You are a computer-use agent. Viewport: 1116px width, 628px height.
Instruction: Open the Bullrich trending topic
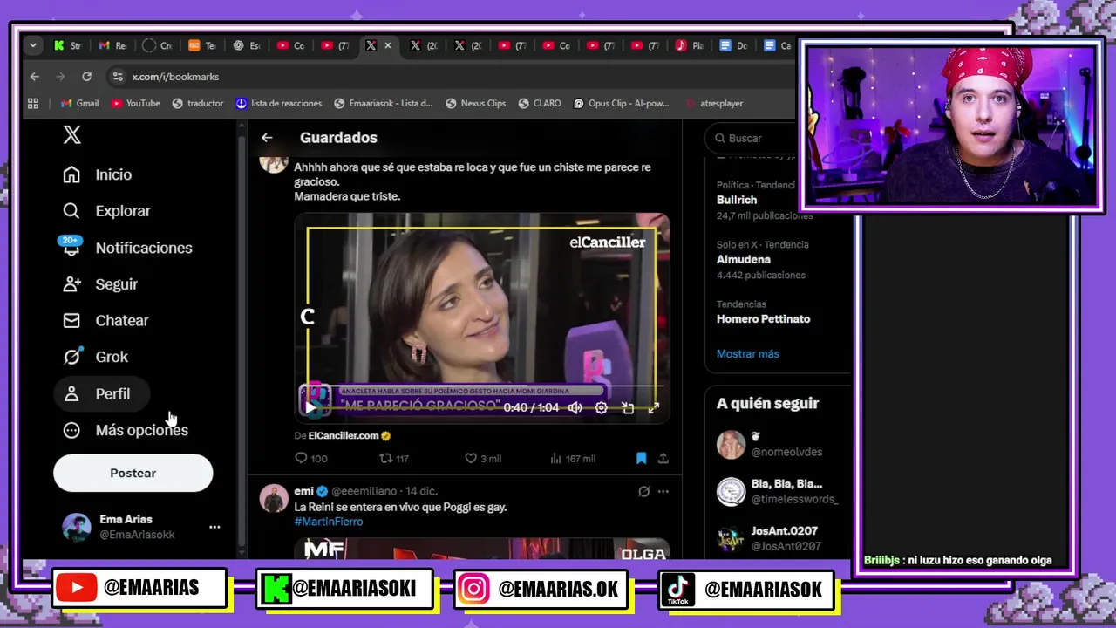[737, 200]
